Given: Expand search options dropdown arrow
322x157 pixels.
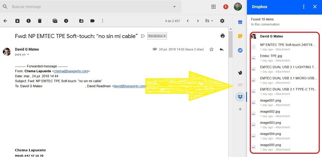Looking at the screenshot, I should (174, 7).
